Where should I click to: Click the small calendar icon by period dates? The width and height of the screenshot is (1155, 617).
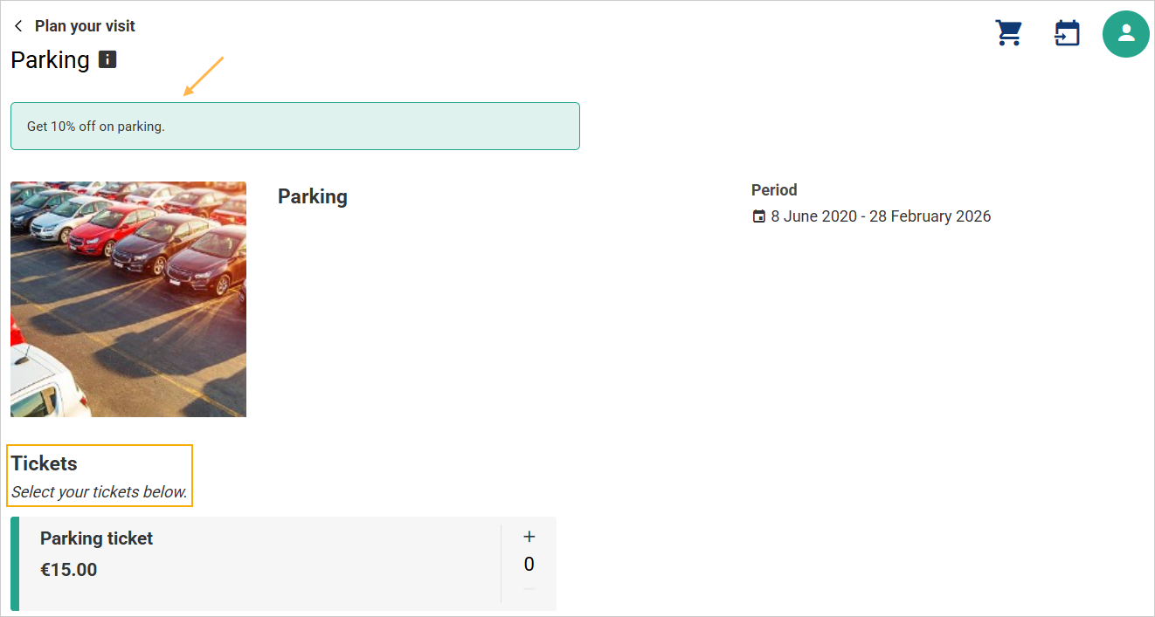[758, 216]
